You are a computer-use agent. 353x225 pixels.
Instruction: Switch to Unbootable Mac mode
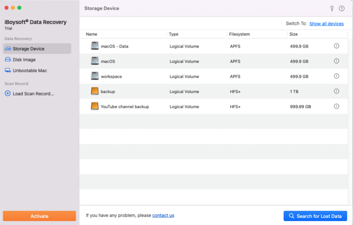pyautogui.click(x=30, y=71)
